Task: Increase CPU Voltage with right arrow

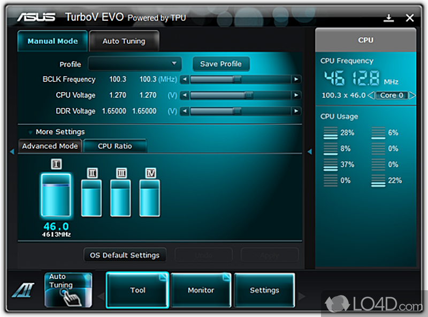Action: pos(296,95)
